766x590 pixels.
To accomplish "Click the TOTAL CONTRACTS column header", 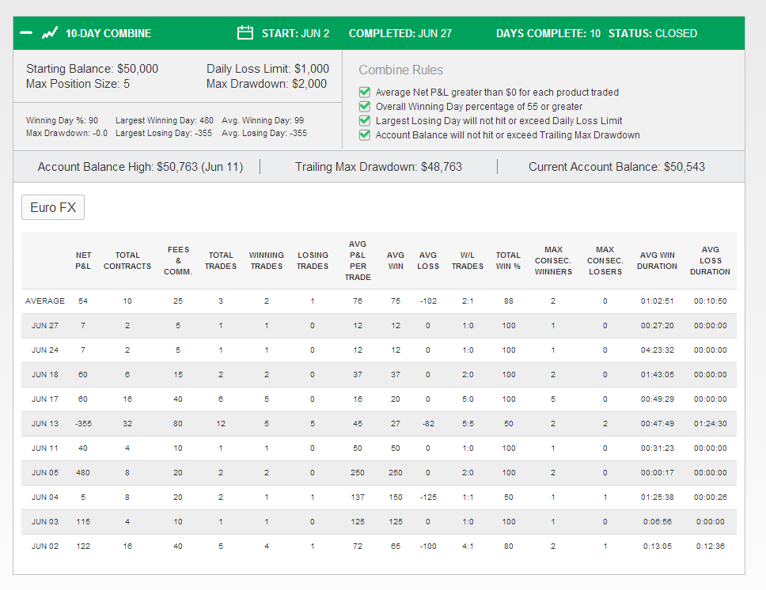I will pos(127,260).
